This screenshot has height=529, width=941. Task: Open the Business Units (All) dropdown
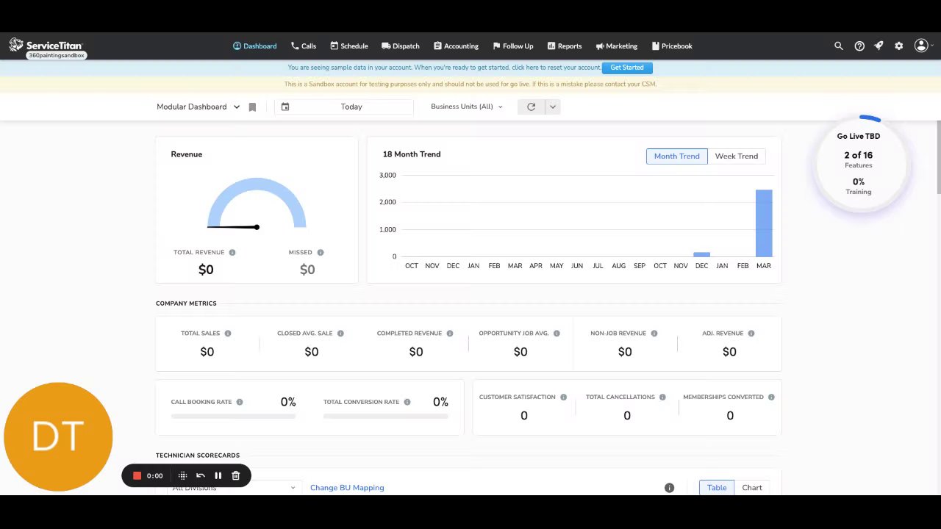click(x=467, y=107)
